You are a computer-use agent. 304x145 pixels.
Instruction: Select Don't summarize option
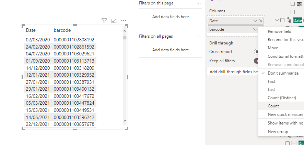(281, 73)
